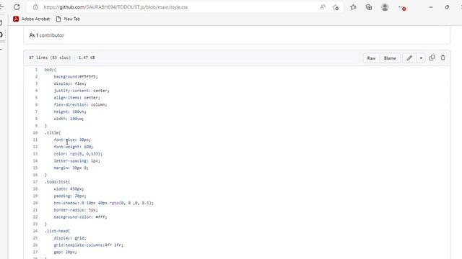Screen dimensions: 462x259
Task: Open edit options dropdown arrow beside pencil
Action: (x=421, y=58)
